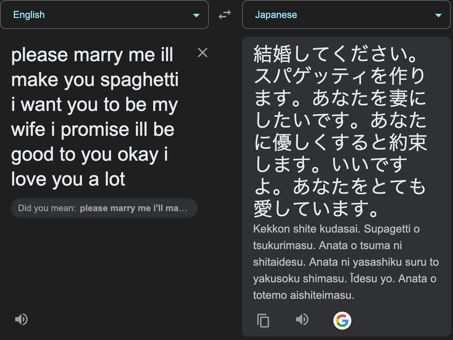Copy the Japanese translation
Screen dimensions: 453x340
263,320
